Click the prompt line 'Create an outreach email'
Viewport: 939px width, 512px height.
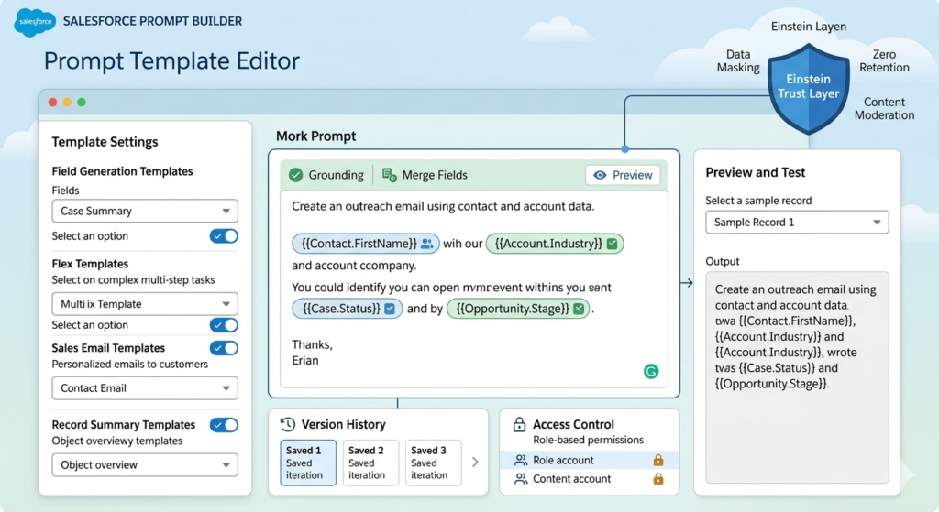(x=443, y=206)
